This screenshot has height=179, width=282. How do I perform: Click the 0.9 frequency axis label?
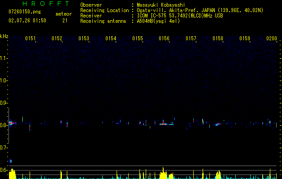click(4, 103)
